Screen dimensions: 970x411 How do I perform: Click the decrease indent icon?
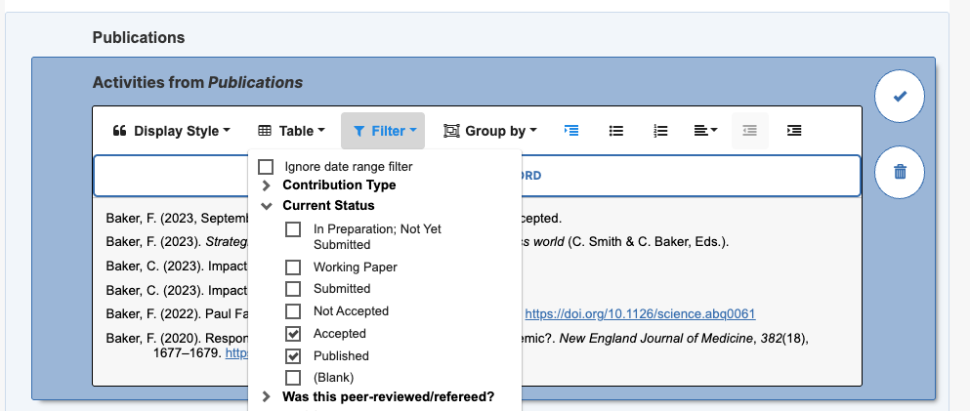click(x=749, y=131)
